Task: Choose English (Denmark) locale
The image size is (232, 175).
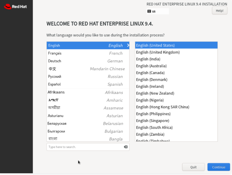Action: click(176, 79)
